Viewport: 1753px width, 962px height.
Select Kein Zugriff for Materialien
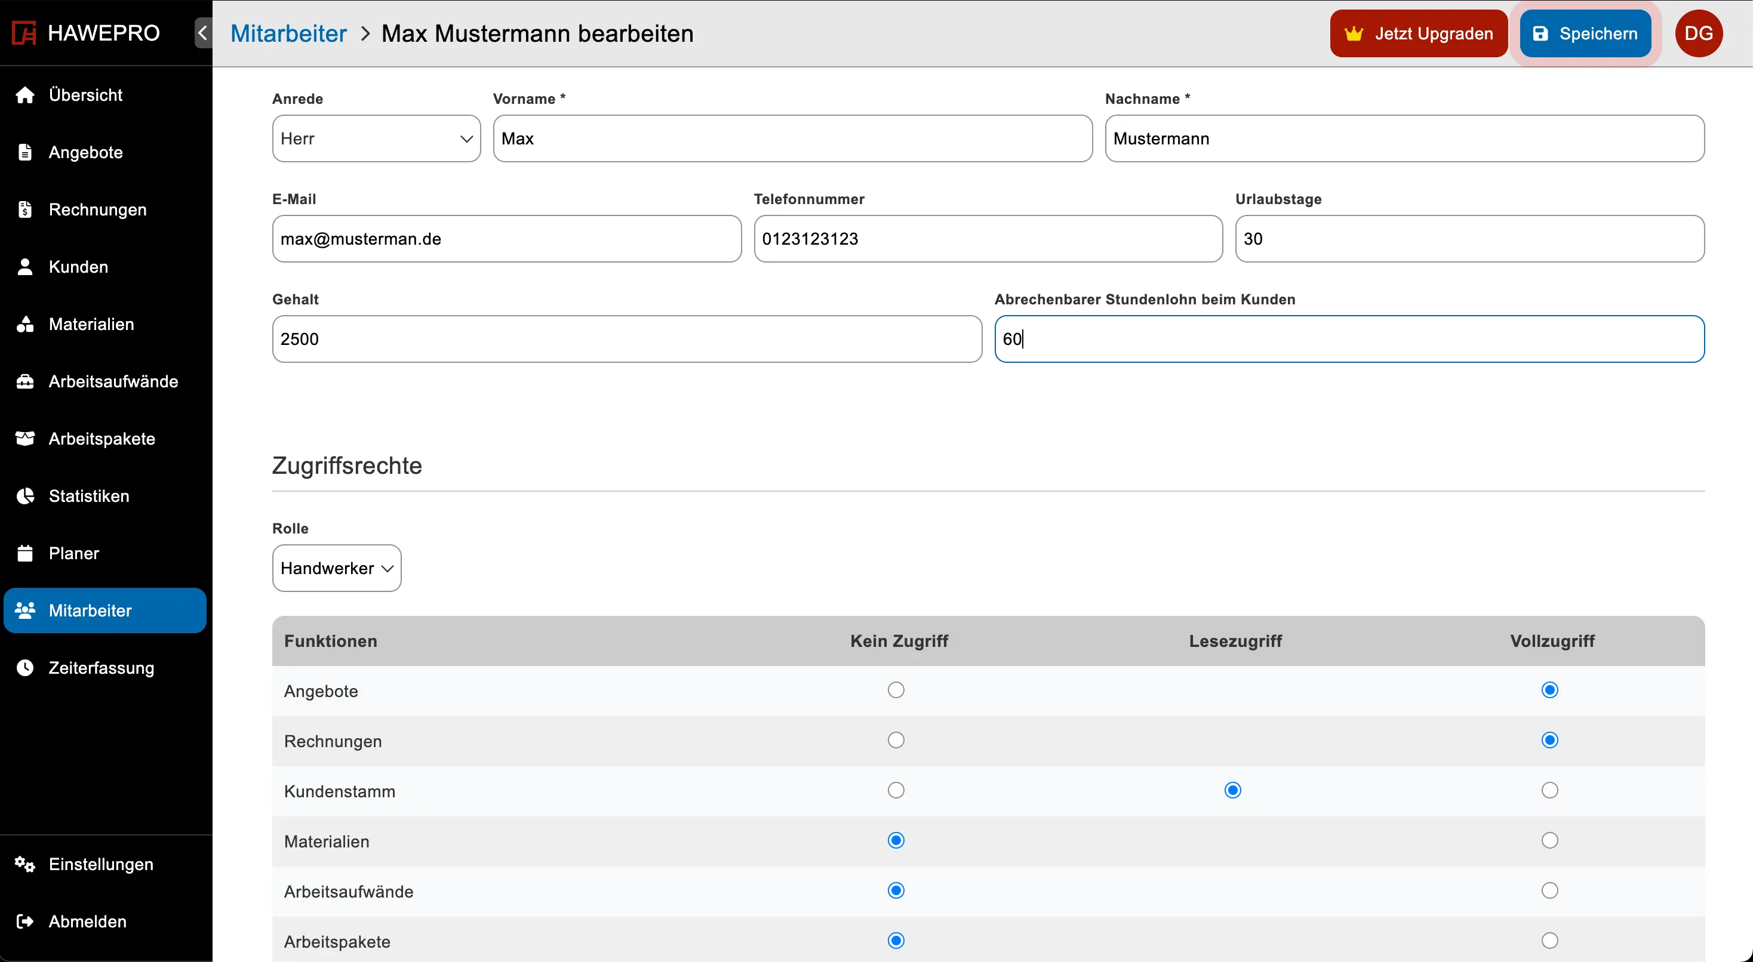tap(896, 840)
